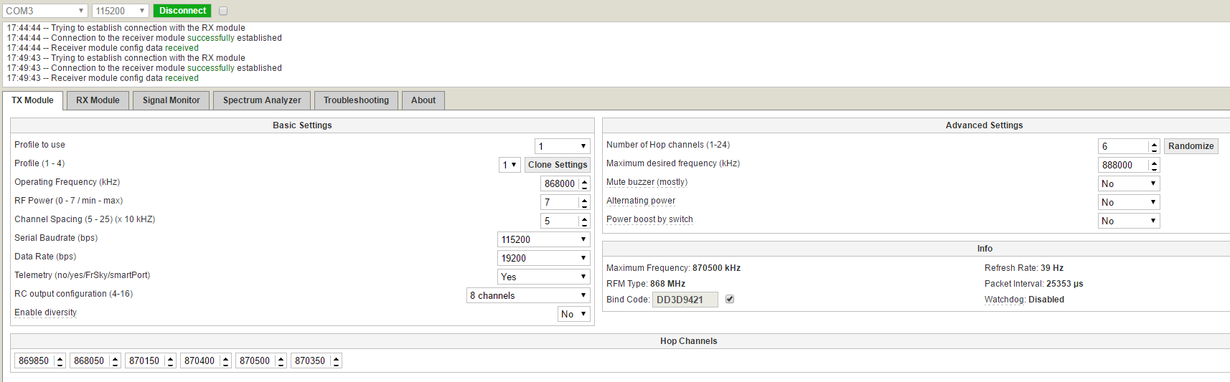Expand the Data Rate dropdown
Viewport: 1230px width, 382px height.
tap(543, 258)
